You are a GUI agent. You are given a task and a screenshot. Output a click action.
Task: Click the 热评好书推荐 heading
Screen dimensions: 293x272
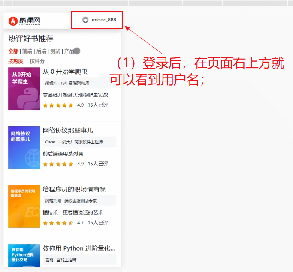click(31, 39)
